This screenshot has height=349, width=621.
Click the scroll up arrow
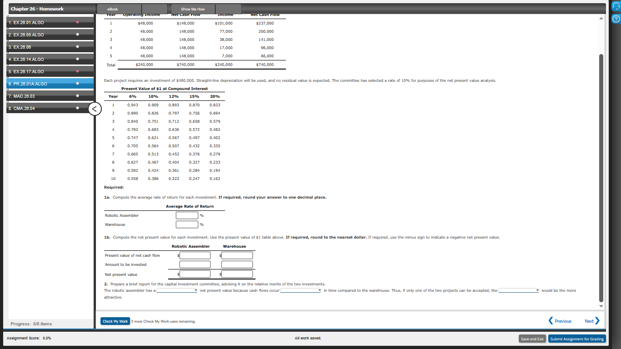601,18
